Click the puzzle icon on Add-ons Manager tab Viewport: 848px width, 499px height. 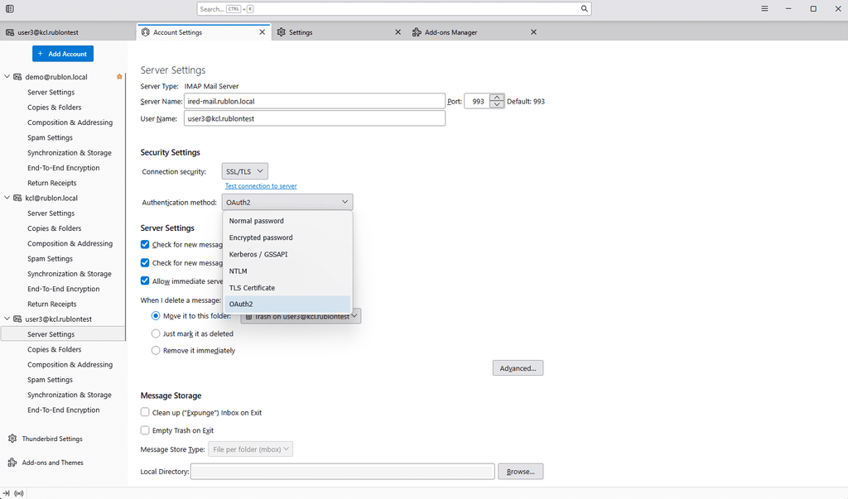tap(417, 32)
